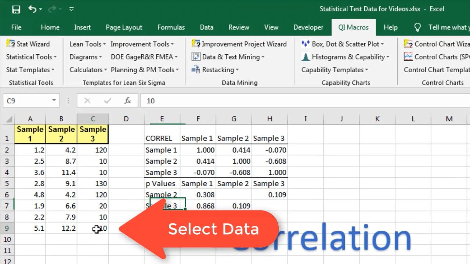Select the QI Macros tab
The width and height of the screenshot is (470, 264).
coord(354,27)
